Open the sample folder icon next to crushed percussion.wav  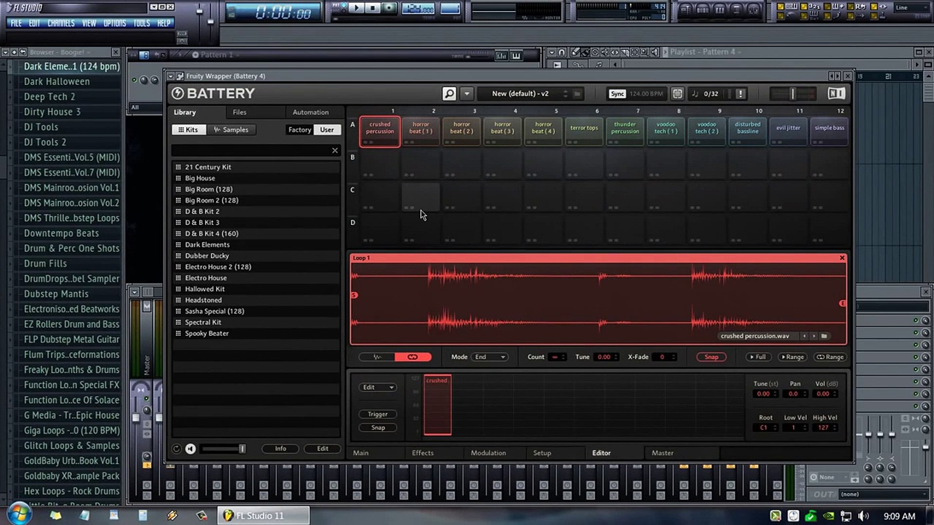click(824, 336)
